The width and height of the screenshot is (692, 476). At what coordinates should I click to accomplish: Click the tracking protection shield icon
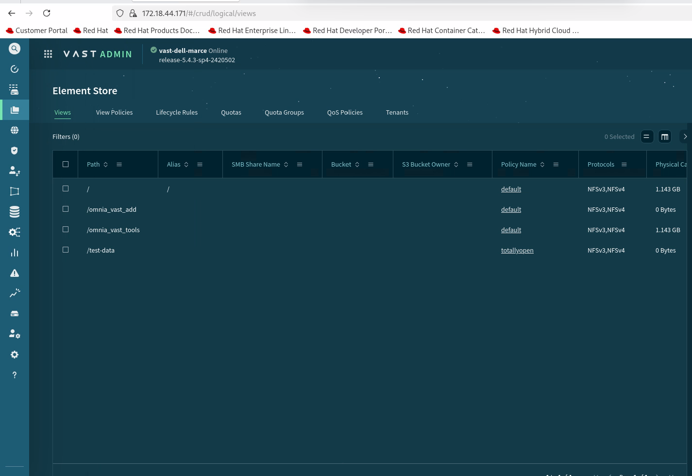(x=120, y=14)
